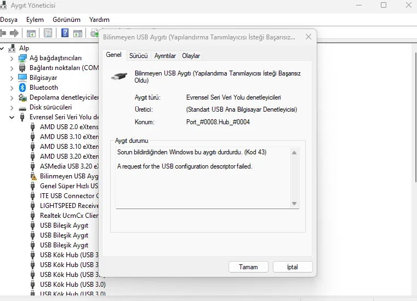This screenshot has width=417, height=301.
Task: Expand the Ağ bağdaştırıcıları node
Action: tap(12, 59)
